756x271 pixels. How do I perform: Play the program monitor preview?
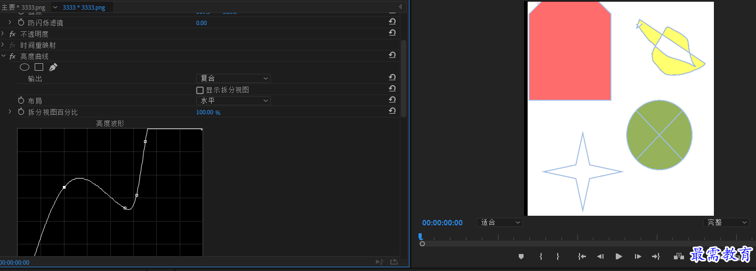(619, 256)
